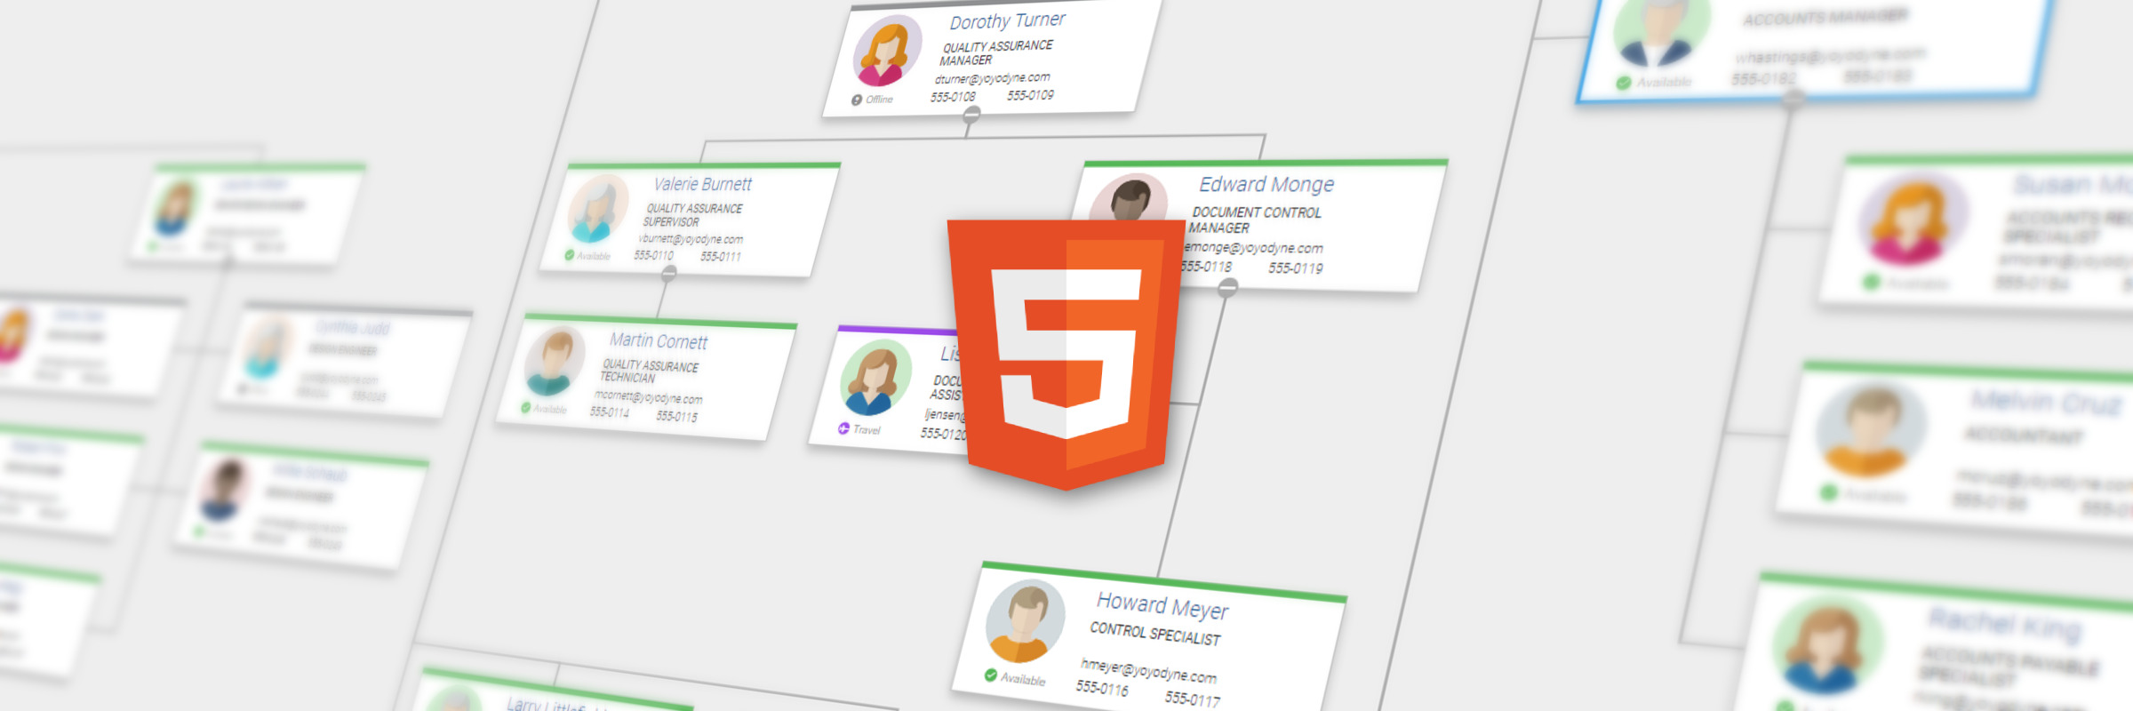Image resolution: width=2133 pixels, height=711 pixels.
Task: Click the Available status icon on Valerie Burnett's card
Action: click(569, 255)
